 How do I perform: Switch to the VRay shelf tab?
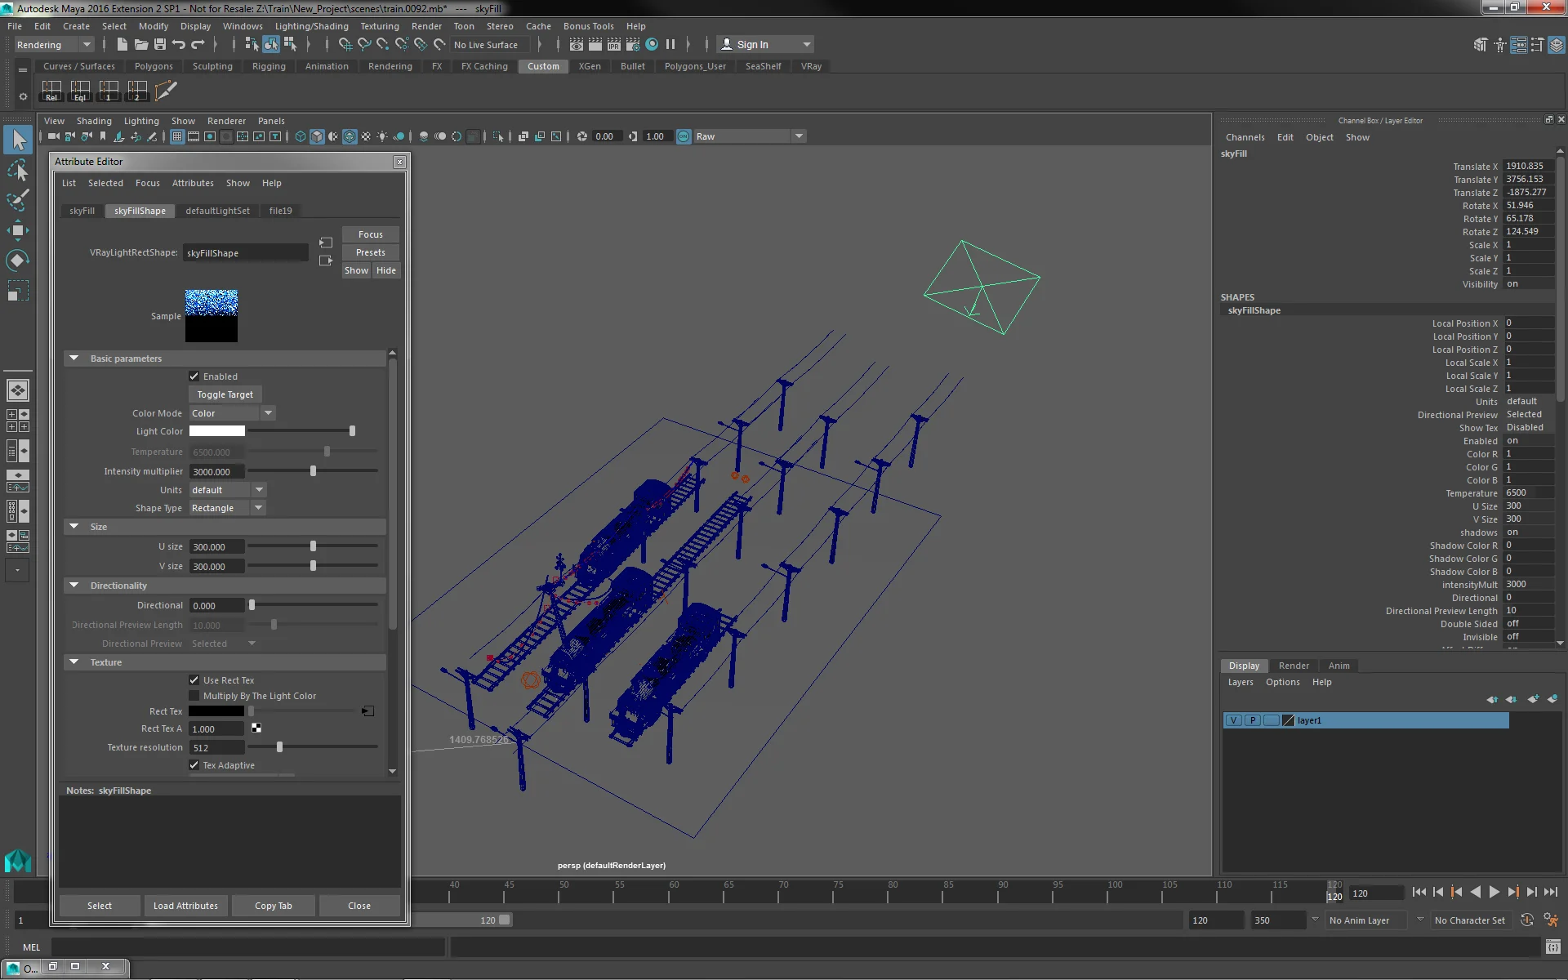[x=811, y=66]
